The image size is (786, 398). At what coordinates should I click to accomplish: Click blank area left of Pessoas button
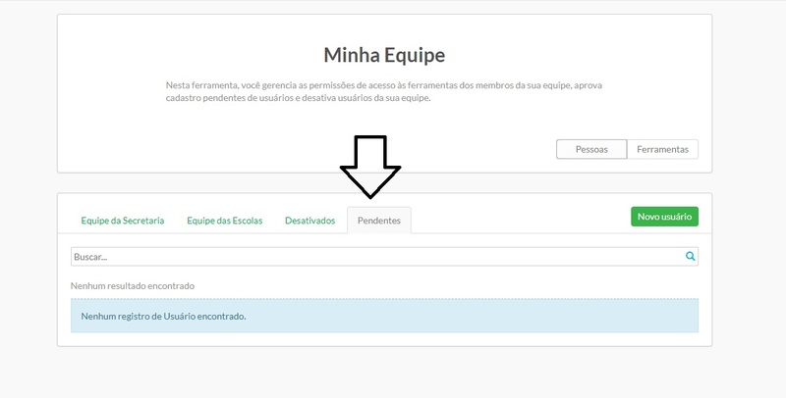coord(393,149)
